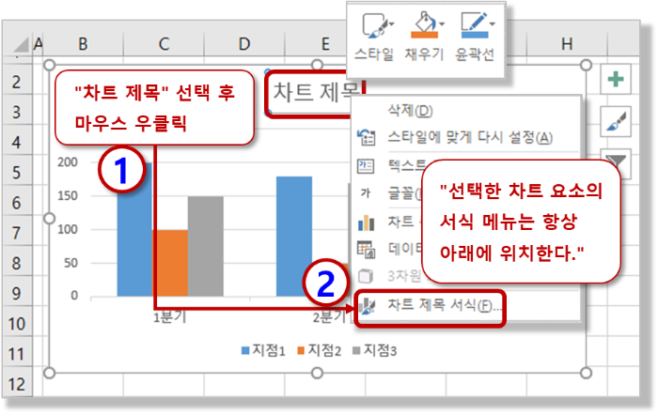Choose 삭제(D) from the context menu
The height and width of the screenshot is (414, 658).
(x=410, y=111)
